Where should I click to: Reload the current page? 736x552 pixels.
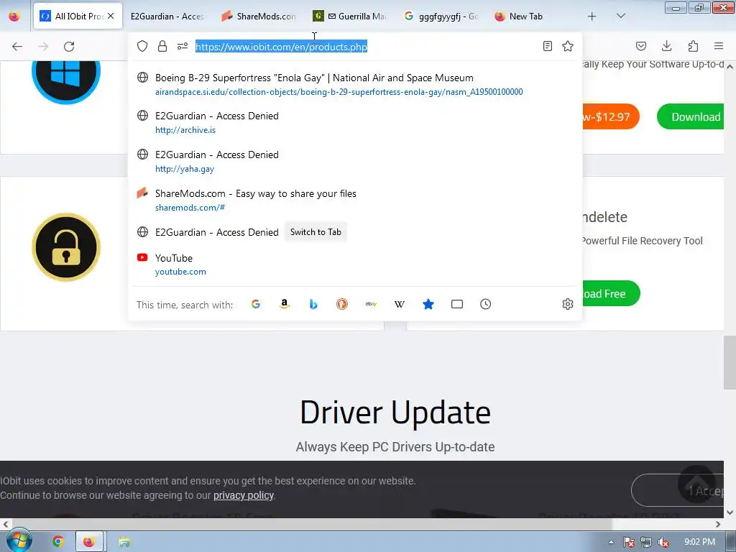69,47
